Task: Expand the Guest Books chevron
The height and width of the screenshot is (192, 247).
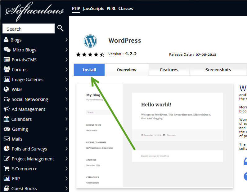Action: (66, 188)
